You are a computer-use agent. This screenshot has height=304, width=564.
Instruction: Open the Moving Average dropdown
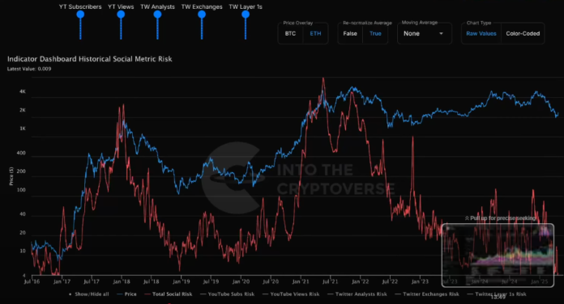click(424, 34)
